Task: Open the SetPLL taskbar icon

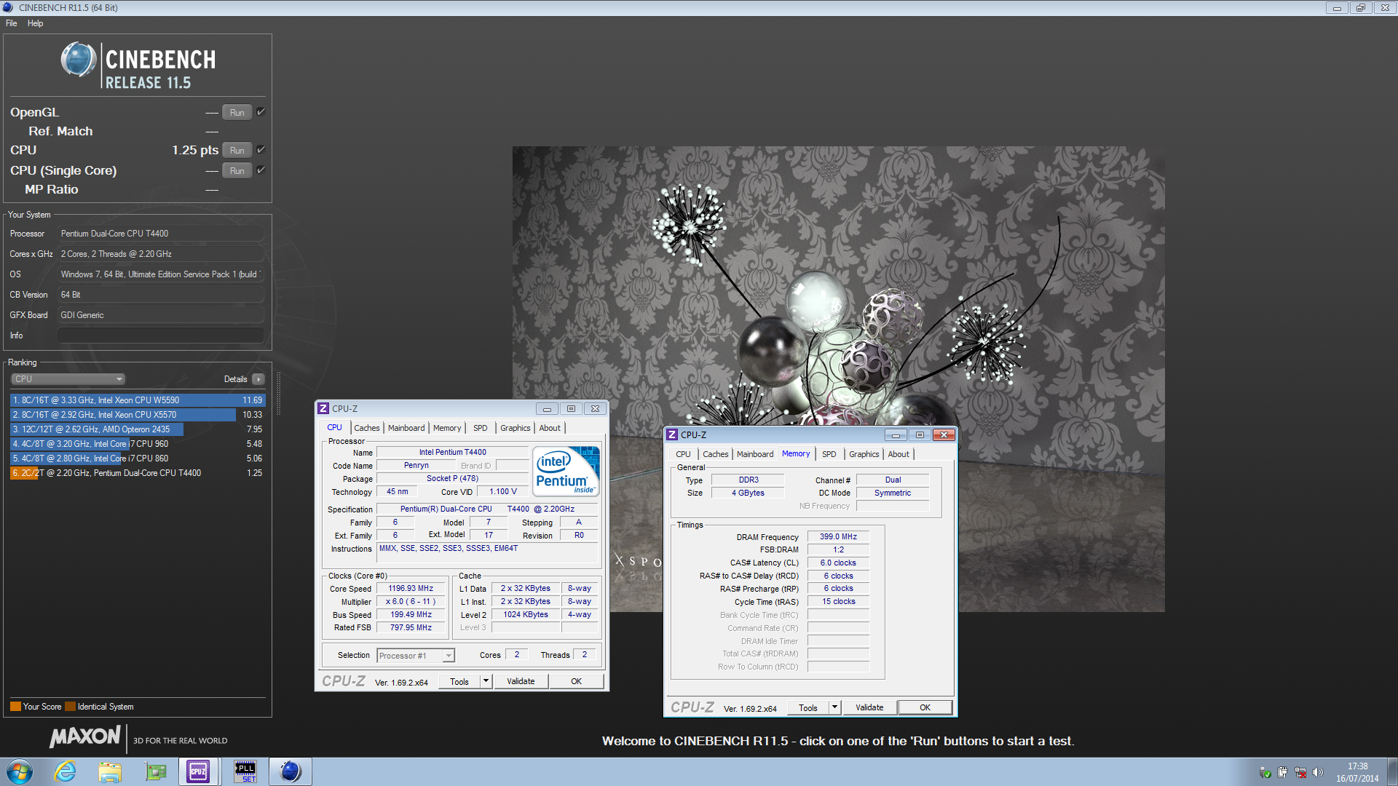Action: [x=245, y=771]
